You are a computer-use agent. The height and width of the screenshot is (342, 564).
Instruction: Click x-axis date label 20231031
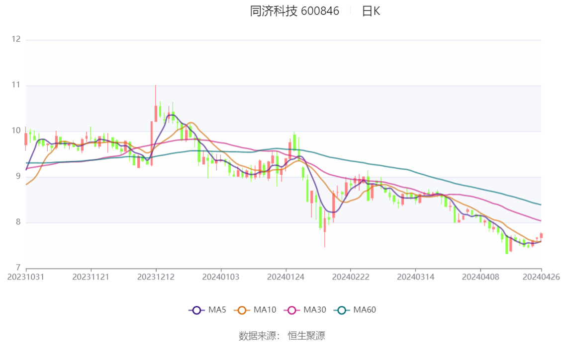coord(26,277)
